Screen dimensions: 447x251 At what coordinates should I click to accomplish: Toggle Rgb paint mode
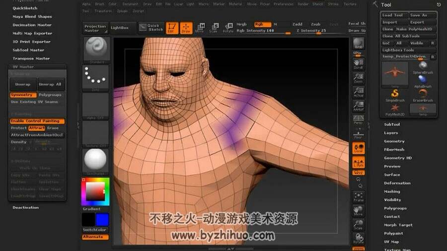tap(263, 24)
